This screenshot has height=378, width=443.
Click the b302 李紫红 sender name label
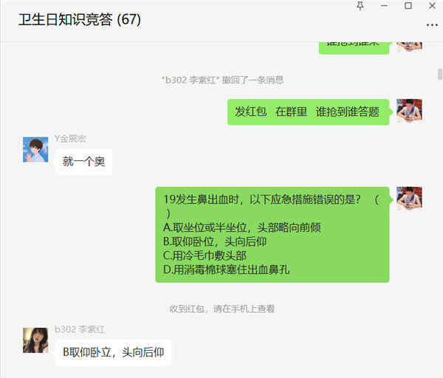80,329
